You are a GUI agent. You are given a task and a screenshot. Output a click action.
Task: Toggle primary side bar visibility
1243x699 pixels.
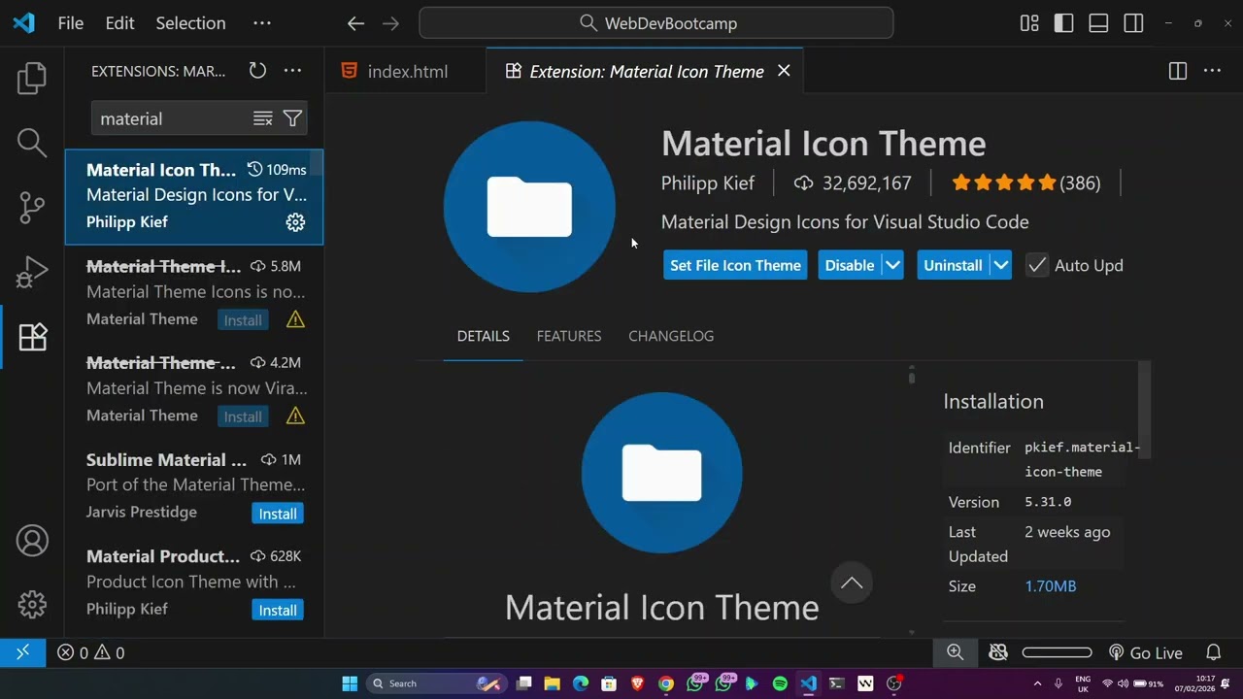point(1064,23)
